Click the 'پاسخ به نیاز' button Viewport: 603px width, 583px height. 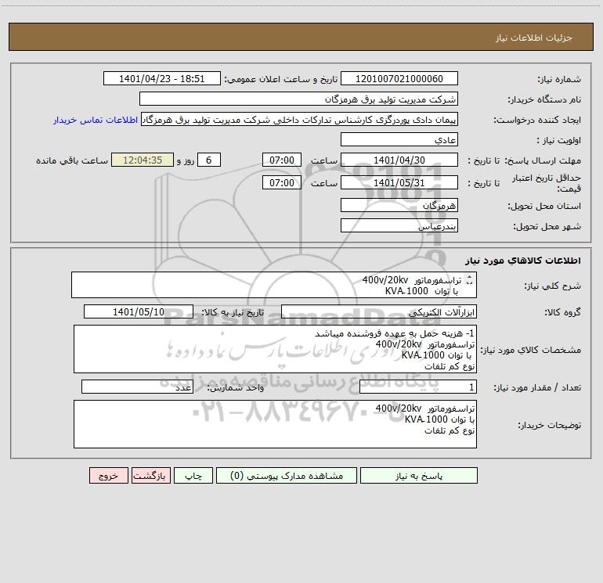click(x=419, y=476)
